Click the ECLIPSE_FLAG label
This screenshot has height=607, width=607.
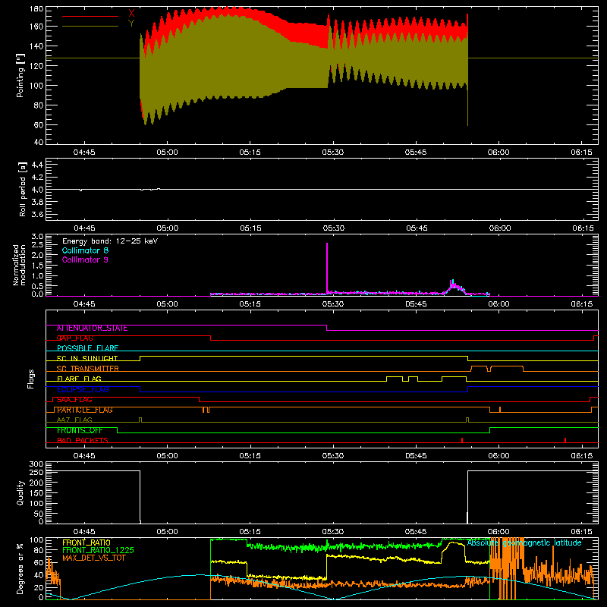83,389
